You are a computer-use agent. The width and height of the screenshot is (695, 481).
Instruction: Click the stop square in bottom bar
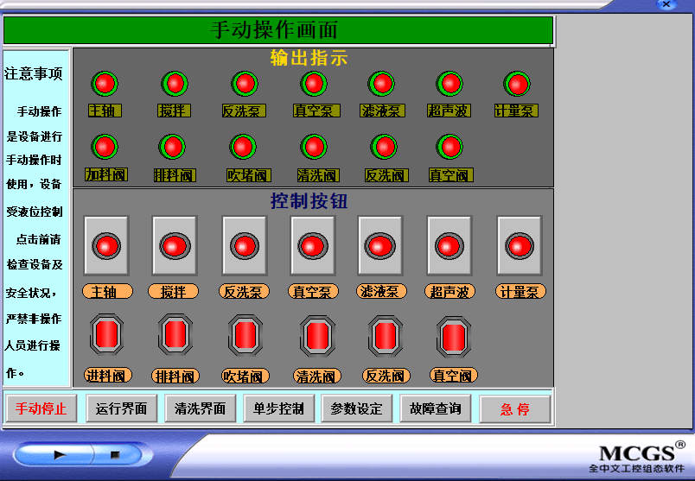click(114, 454)
